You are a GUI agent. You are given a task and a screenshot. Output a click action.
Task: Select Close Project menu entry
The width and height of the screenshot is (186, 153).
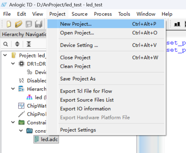pos(106,57)
